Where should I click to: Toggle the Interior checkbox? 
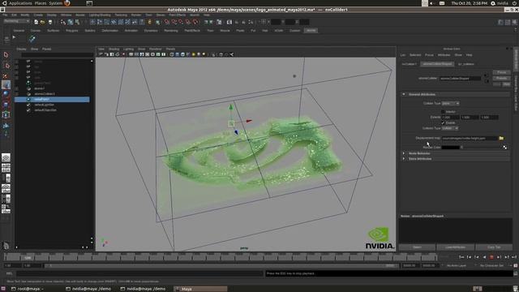tap(443, 112)
